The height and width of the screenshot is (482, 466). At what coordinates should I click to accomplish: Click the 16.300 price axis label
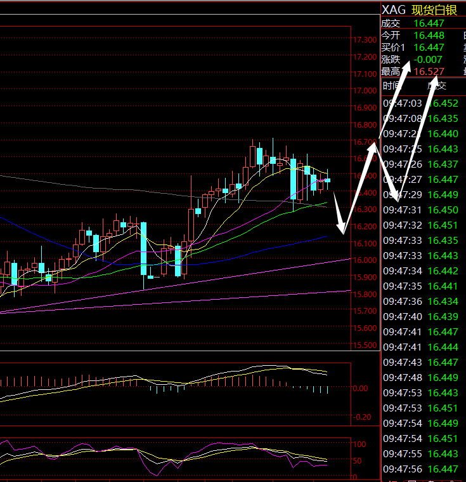pos(365,210)
